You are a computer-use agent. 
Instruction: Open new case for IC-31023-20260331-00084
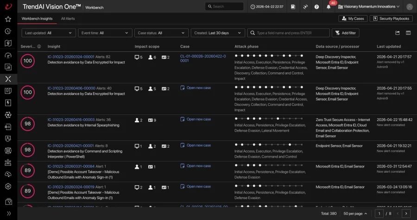click(x=196, y=166)
